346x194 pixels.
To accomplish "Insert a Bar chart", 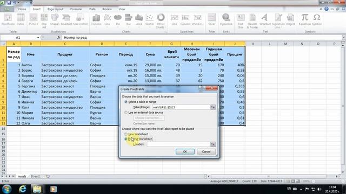I will tap(129, 20).
